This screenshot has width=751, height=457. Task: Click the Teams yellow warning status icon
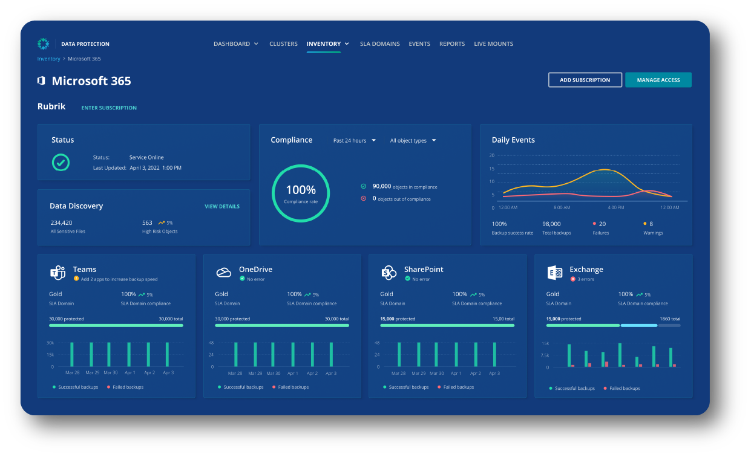pos(76,279)
